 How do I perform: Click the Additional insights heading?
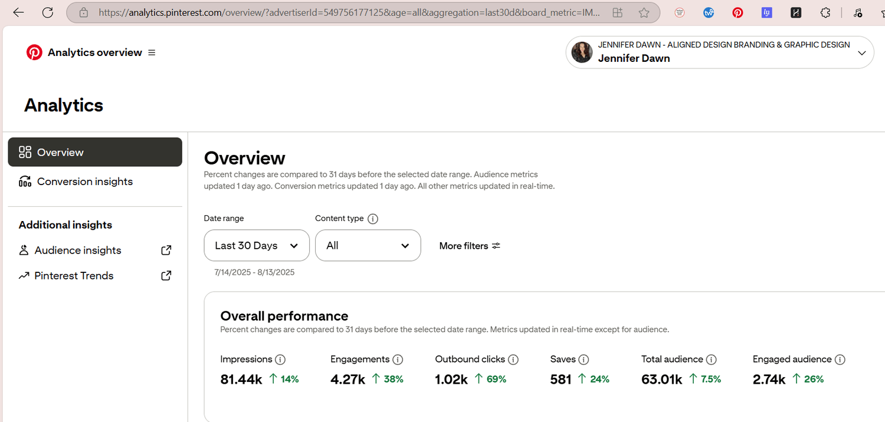[x=65, y=225]
